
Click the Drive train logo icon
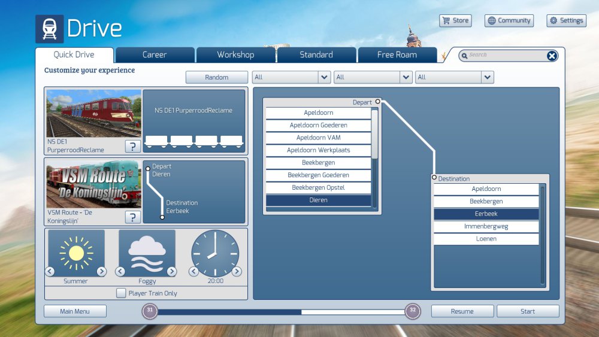click(50, 29)
